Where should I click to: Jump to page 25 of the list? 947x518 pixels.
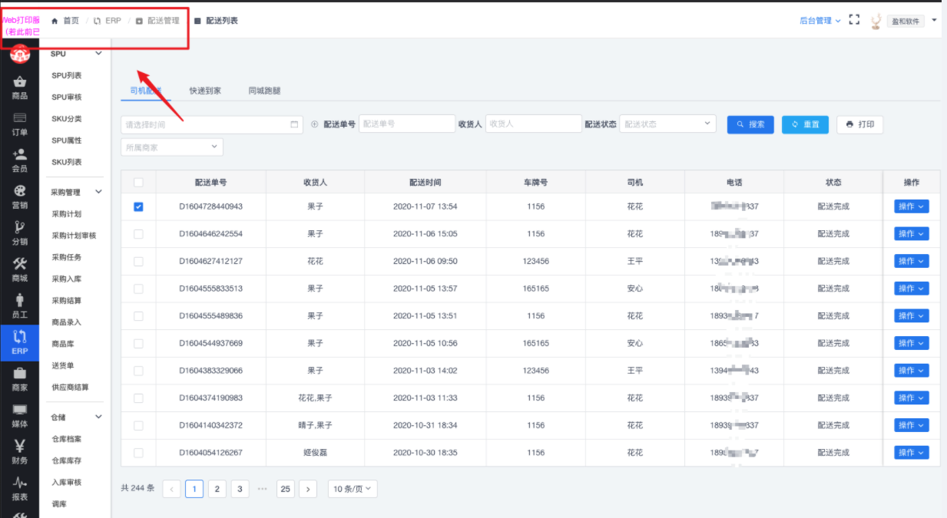(286, 489)
